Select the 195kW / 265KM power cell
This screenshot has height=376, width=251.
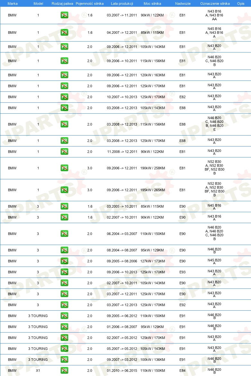[x=152, y=190]
